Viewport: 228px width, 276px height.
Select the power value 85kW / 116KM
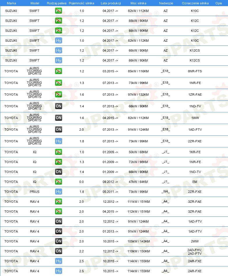[x=138, y=71]
